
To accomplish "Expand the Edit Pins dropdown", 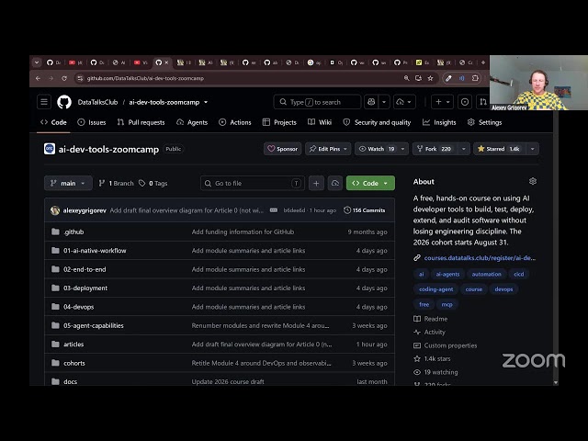I will click(x=328, y=149).
